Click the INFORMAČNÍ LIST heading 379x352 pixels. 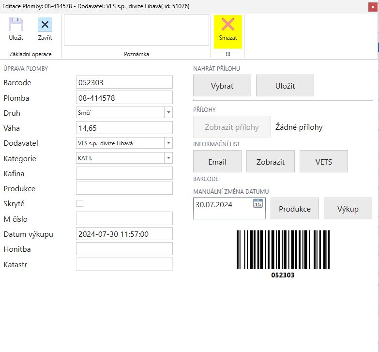click(x=216, y=144)
